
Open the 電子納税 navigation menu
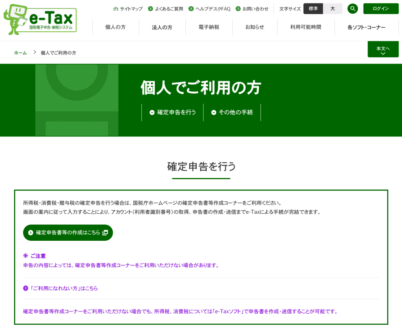(209, 27)
